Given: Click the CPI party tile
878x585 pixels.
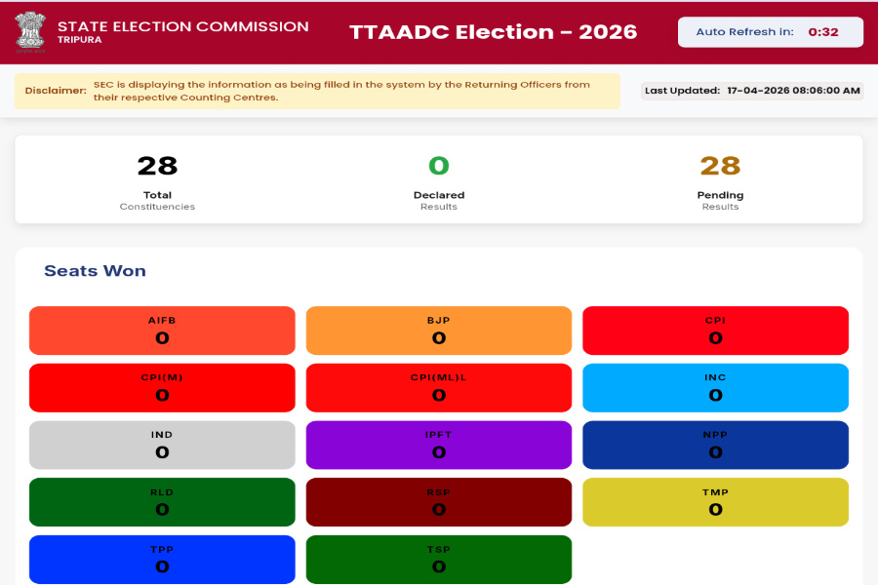Looking at the screenshot, I should click(716, 330).
